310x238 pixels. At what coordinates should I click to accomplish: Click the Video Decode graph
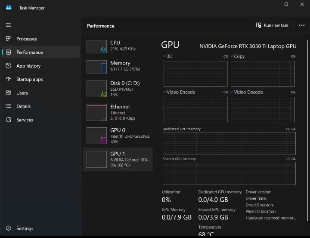click(x=263, y=109)
